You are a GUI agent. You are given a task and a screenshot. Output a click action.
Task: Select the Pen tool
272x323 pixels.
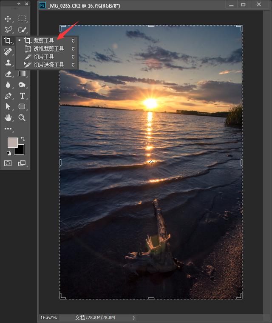(8, 96)
